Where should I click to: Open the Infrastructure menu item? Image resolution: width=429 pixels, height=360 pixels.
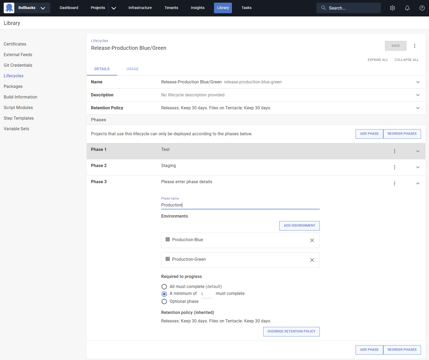(x=140, y=8)
